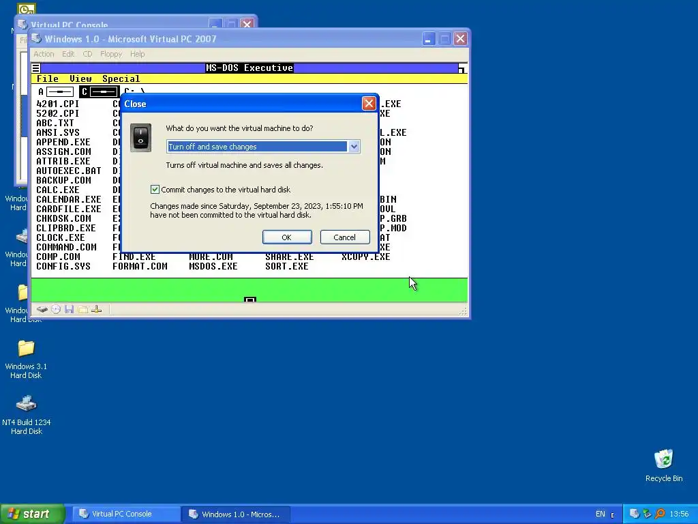Click OK in the Close dialog

[287, 237]
